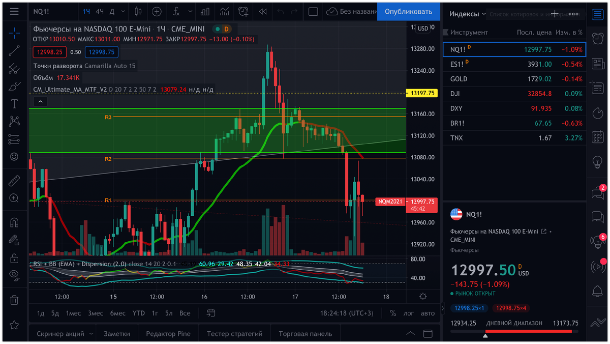Viewport: 610px width, 344px height.
Task: Toggle the watchlist panel icon
Action: tap(598, 14)
